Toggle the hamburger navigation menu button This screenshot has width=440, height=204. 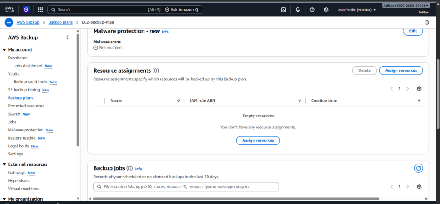point(9,22)
